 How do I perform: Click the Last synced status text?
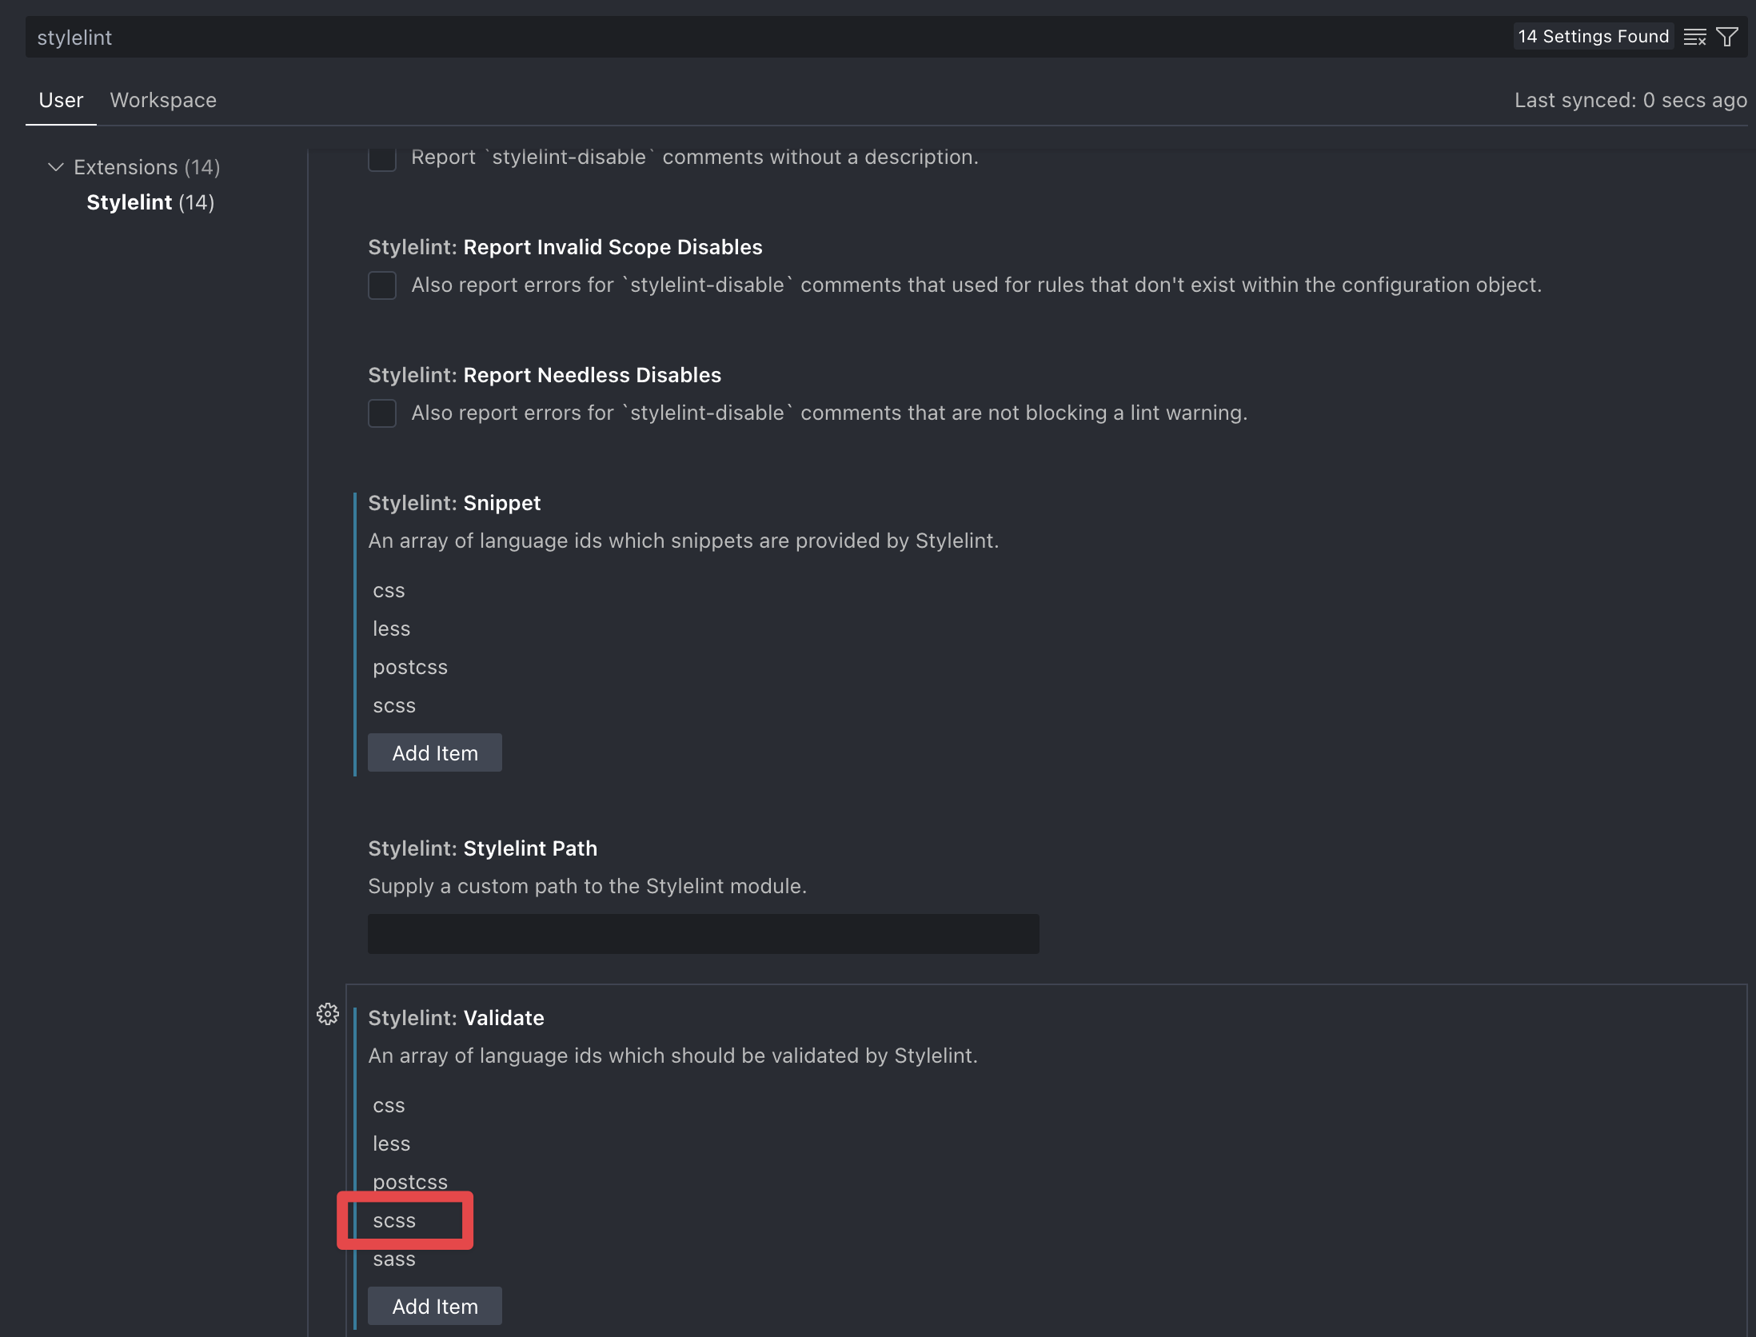point(1630,100)
